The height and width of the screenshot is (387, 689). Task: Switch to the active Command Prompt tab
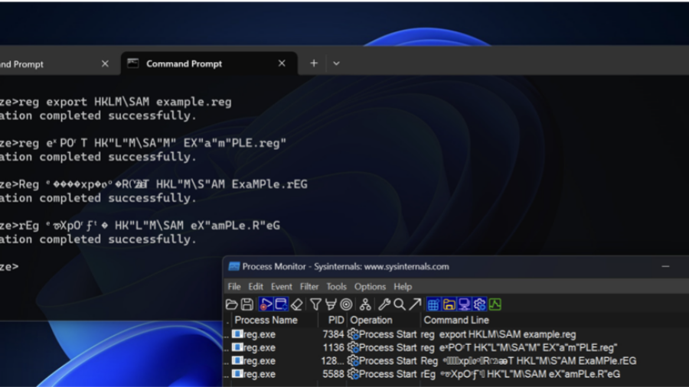(x=209, y=63)
